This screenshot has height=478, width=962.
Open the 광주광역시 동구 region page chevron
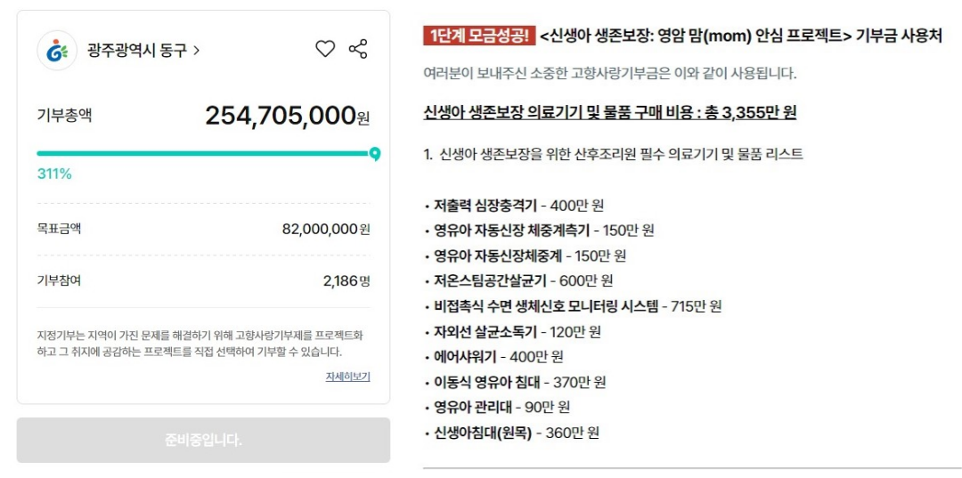click(x=196, y=51)
